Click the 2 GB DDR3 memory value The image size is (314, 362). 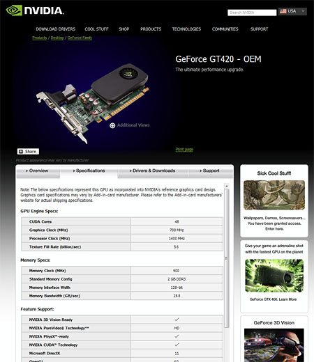coord(177,279)
